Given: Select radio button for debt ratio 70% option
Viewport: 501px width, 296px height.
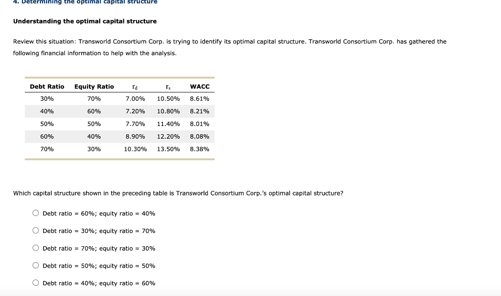Looking at the screenshot, I should point(35,248).
